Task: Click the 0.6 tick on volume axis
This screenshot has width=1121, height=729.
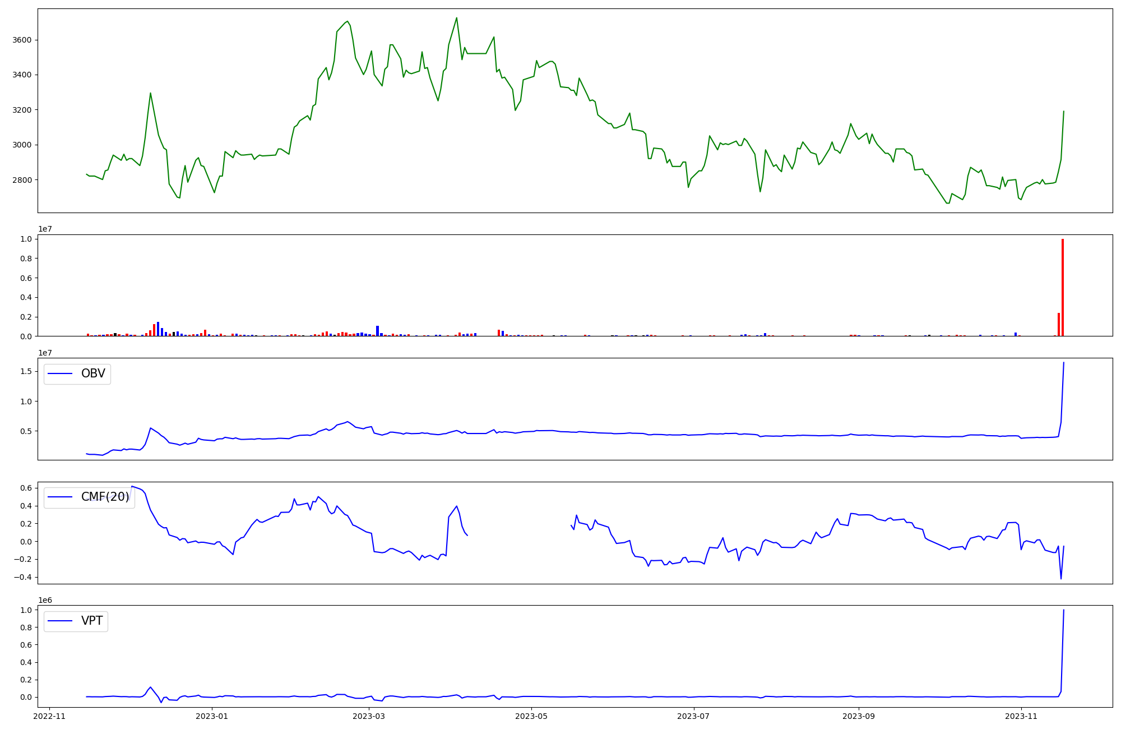Action: [26, 278]
